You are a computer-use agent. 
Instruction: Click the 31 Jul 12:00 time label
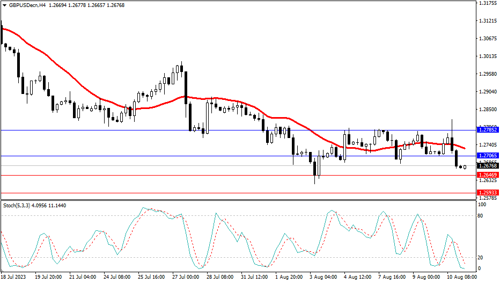pos(254,277)
